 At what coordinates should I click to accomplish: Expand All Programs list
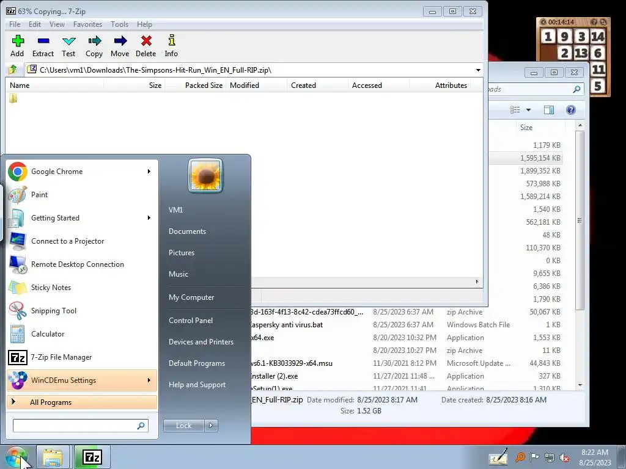[82, 402]
